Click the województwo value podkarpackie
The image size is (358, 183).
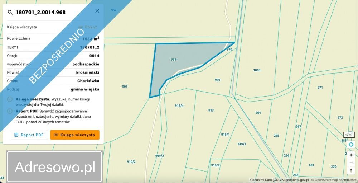[86, 64]
